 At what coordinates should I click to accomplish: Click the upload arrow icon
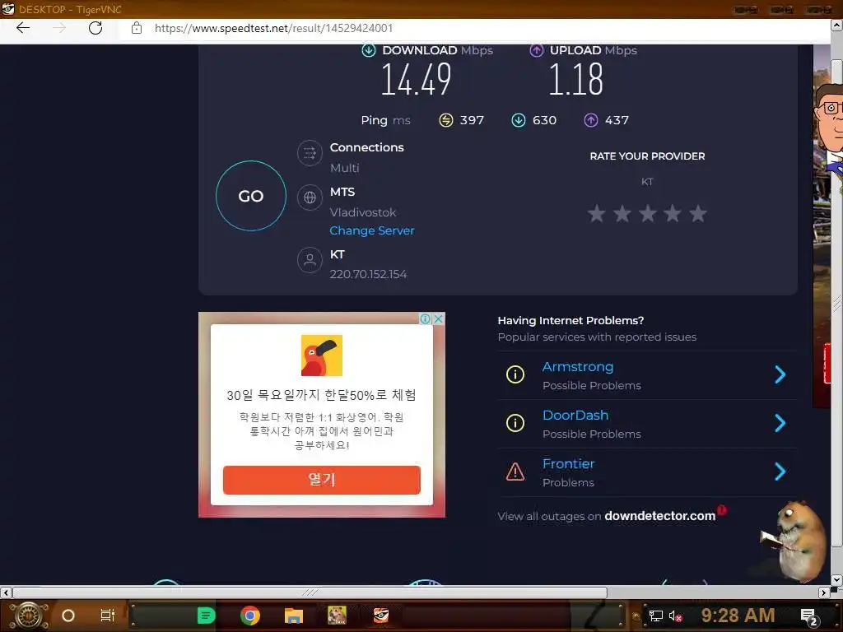[537, 50]
